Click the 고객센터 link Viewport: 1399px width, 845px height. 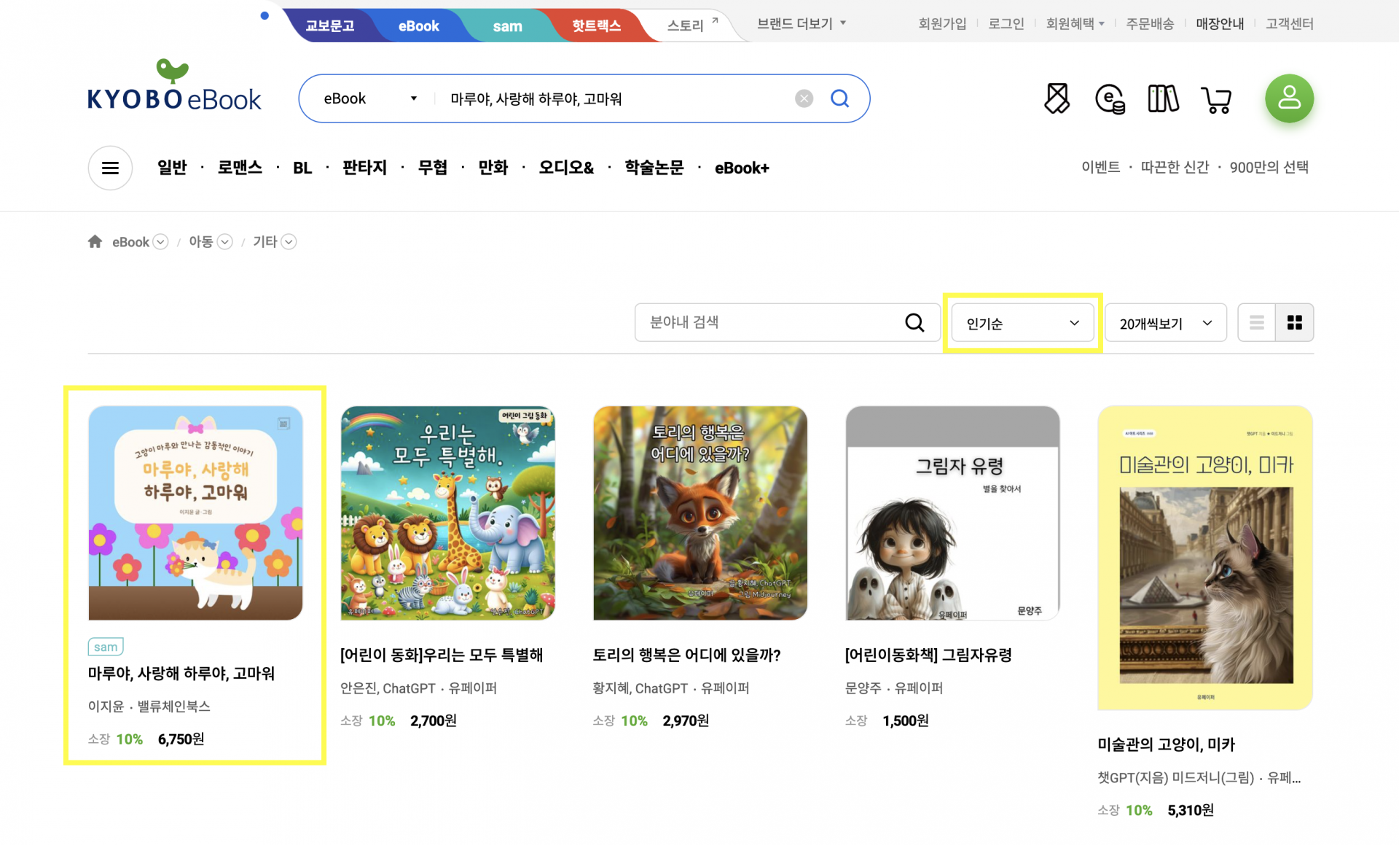(1290, 23)
